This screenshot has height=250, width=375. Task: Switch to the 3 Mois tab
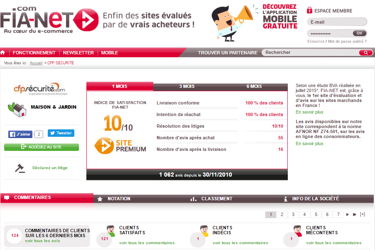(187, 86)
